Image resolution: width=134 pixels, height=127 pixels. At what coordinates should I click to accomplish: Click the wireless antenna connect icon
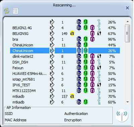[122, 116]
